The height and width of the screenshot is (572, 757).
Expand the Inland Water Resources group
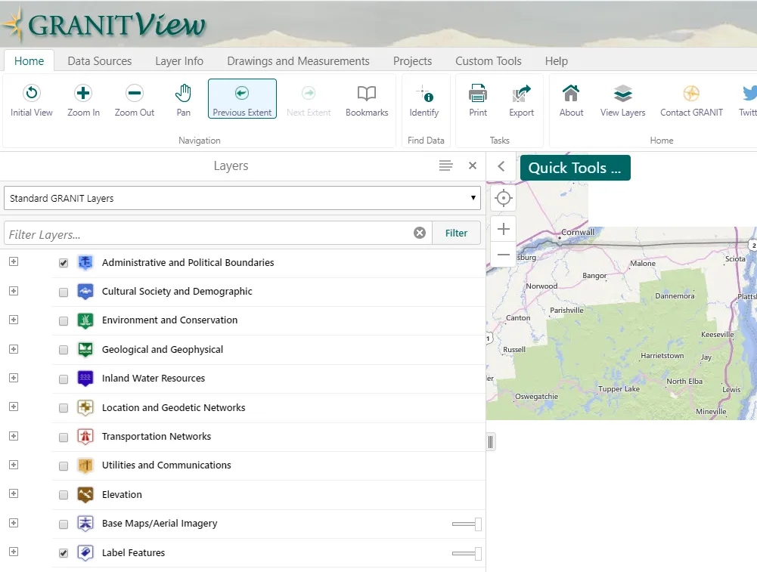[x=14, y=378]
